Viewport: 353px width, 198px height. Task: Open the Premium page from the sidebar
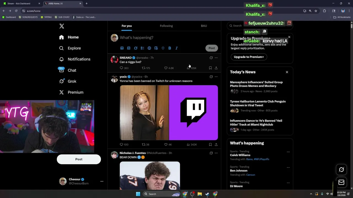[x=71, y=92]
